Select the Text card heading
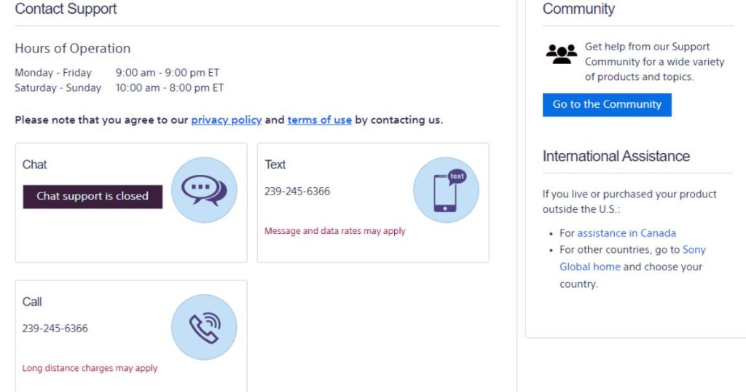746x392 pixels. (275, 165)
